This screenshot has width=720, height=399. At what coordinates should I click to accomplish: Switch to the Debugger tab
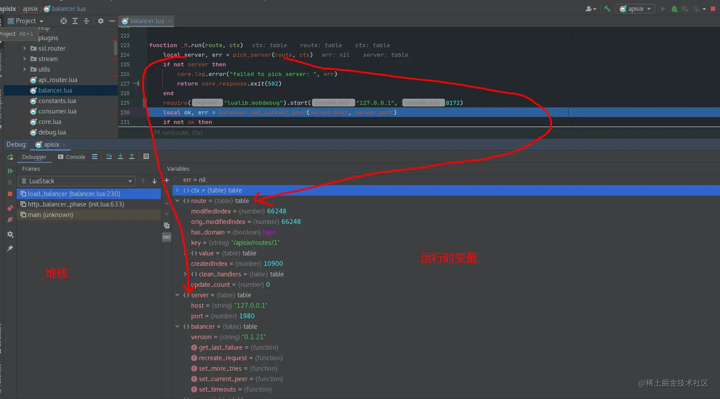pyautogui.click(x=34, y=157)
